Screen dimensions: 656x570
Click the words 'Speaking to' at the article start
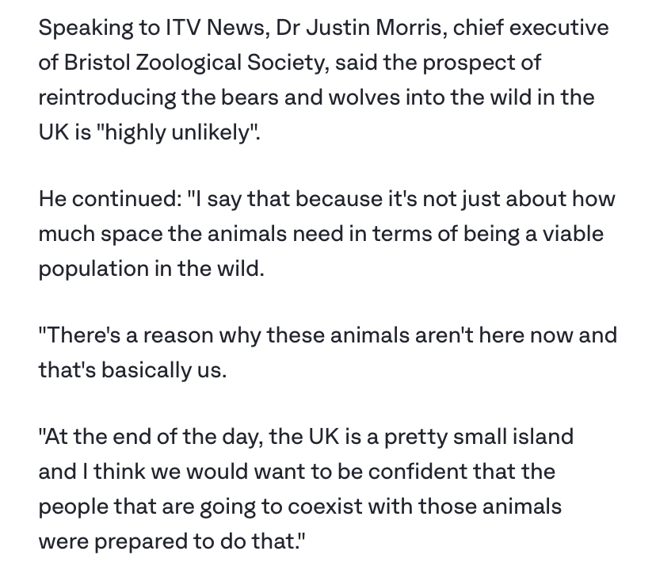(99, 28)
